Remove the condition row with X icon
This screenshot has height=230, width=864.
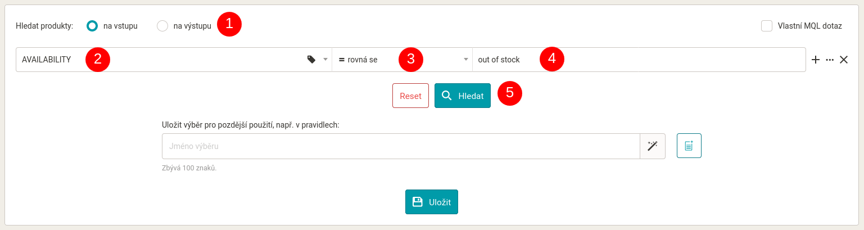pyautogui.click(x=844, y=60)
